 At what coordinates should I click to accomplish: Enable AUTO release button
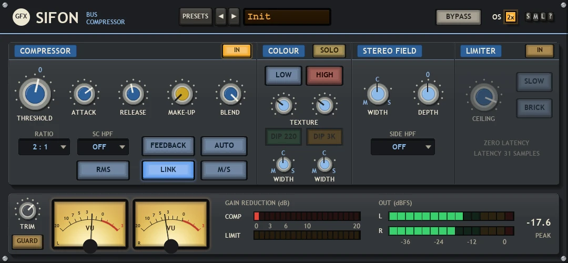click(x=224, y=146)
